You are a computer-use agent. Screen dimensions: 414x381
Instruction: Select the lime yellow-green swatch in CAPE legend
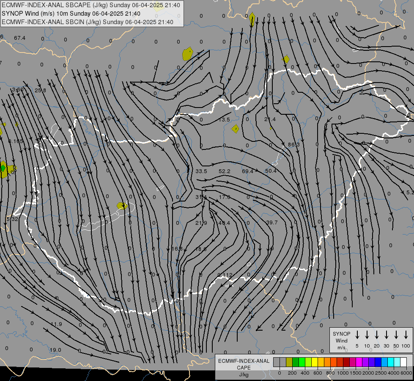[308, 362]
